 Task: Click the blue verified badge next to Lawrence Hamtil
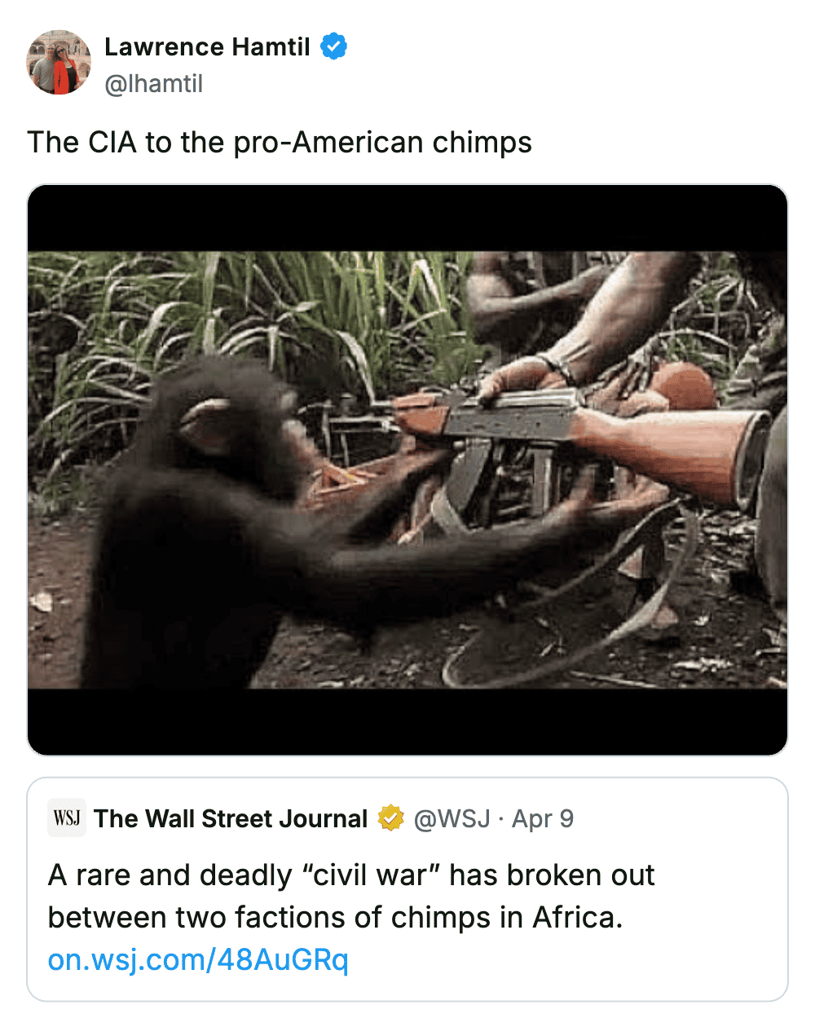coord(333,46)
